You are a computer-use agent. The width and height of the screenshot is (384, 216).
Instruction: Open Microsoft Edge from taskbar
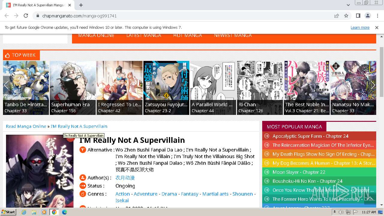pyautogui.click(x=64, y=212)
